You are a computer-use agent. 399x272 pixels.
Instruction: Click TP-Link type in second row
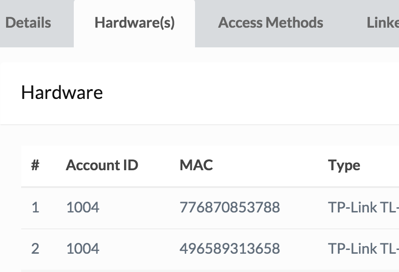(363, 249)
